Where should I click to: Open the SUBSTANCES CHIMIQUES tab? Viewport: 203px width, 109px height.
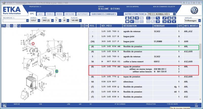click(104, 14)
